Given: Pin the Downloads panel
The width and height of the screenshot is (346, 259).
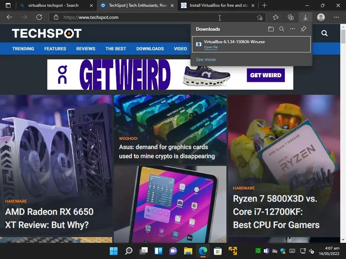Looking at the screenshot, I should (304, 29).
